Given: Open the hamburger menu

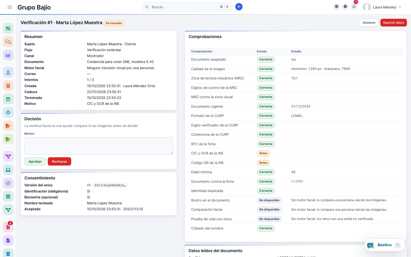Looking at the screenshot, I should coord(10,7).
